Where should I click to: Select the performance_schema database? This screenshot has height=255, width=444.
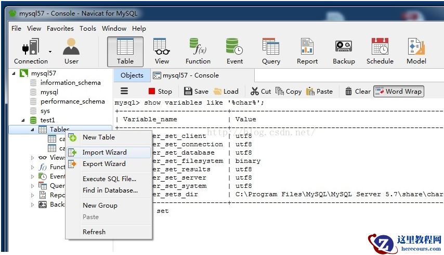[72, 101]
